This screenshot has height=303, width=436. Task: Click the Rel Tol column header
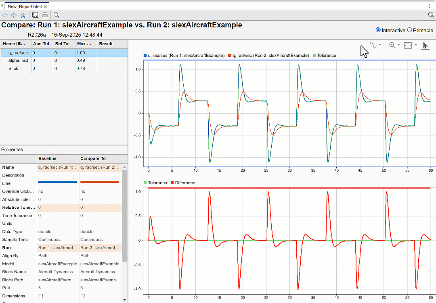pos(64,44)
